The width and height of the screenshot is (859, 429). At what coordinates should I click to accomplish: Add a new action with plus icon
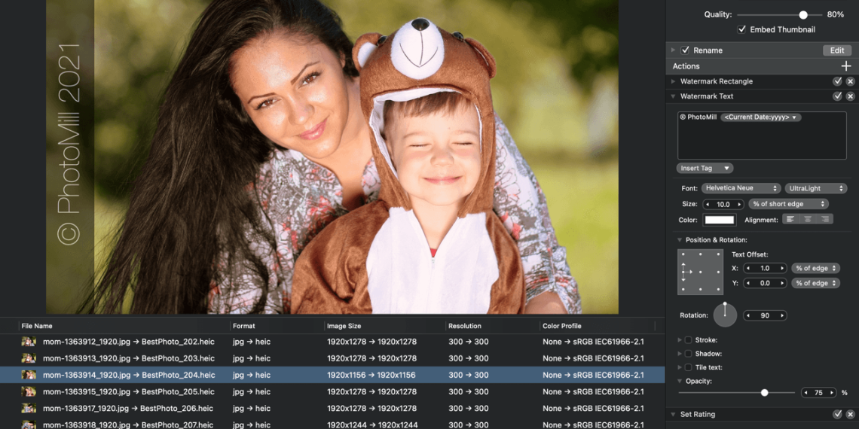tap(845, 66)
